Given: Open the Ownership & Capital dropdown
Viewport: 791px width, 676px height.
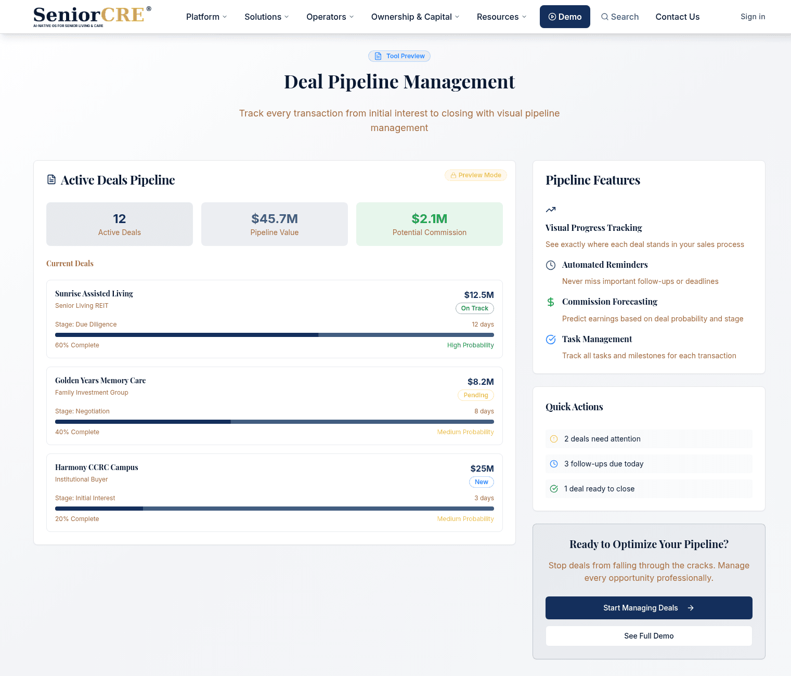Looking at the screenshot, I should click(x=415, y=17).
